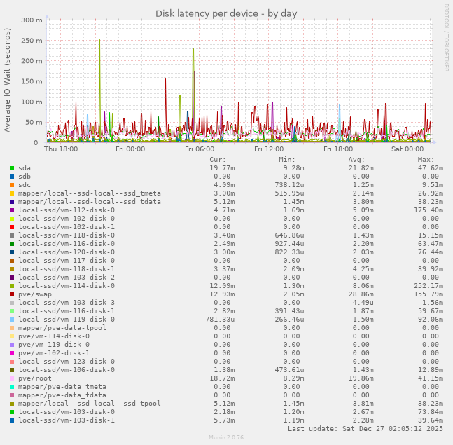Screen dimensions: 453x445
Task: Click 'mapper/pve-data_tdata' legend label
Action: coord(62,395)
